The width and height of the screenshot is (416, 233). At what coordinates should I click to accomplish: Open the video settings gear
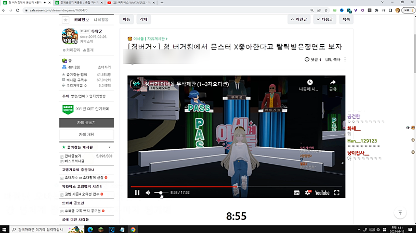(308, 192)
